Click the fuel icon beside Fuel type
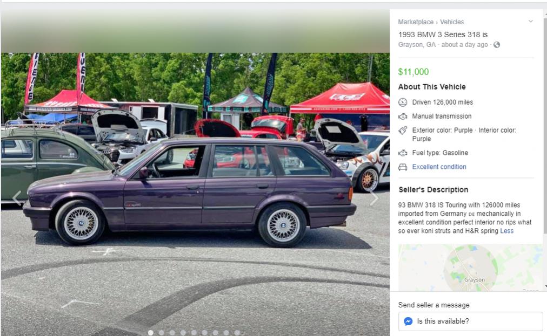547x336 pixels. click(403, 153)
